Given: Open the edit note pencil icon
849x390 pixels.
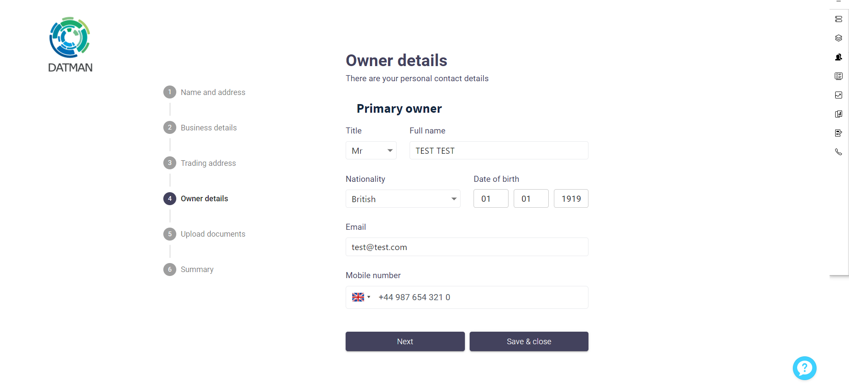Looking at the screenshot, I should (839, 133).
